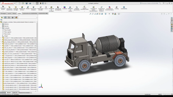The height and width of the screenshot is (97, 173).
Task: Open the Sustainability tool
Action: [x=124, y=8]
